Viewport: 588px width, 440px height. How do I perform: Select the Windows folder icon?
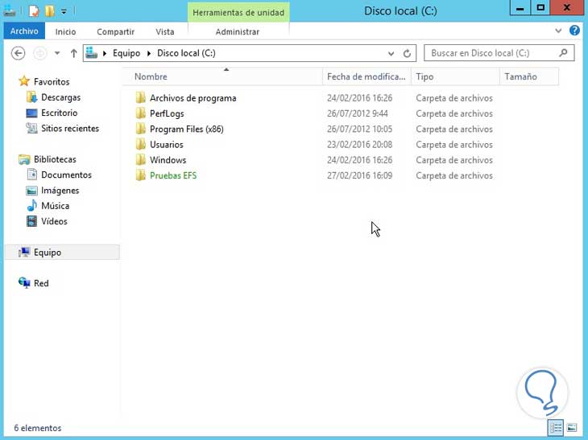click(x=141, y=160)
